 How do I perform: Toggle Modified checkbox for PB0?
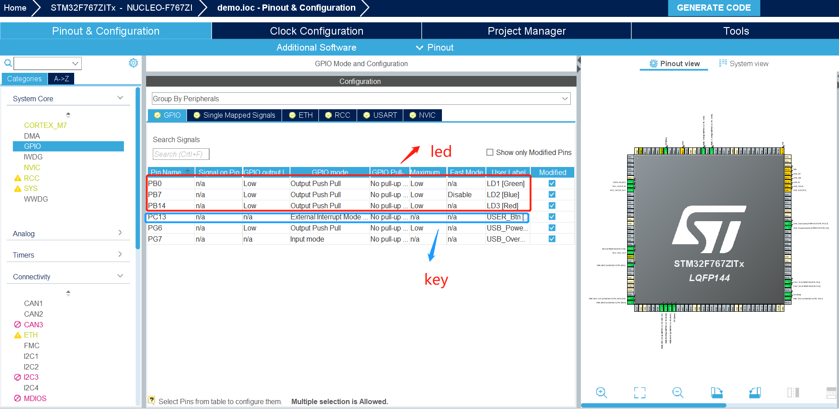click(552, 183)
